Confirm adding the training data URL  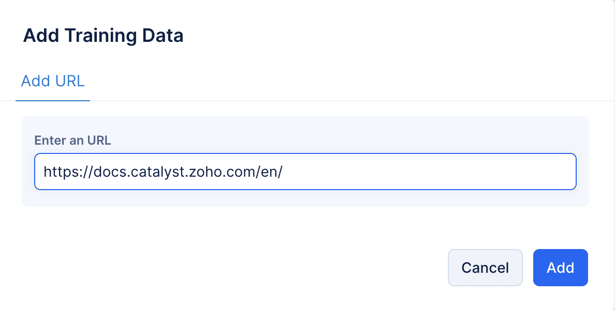click(560, 268)
